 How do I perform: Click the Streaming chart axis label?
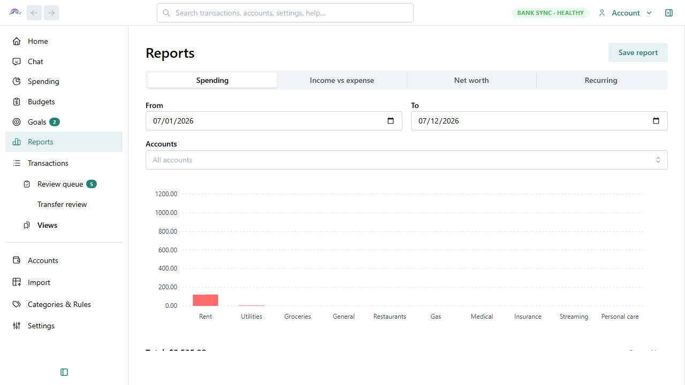tap(574, 317)
